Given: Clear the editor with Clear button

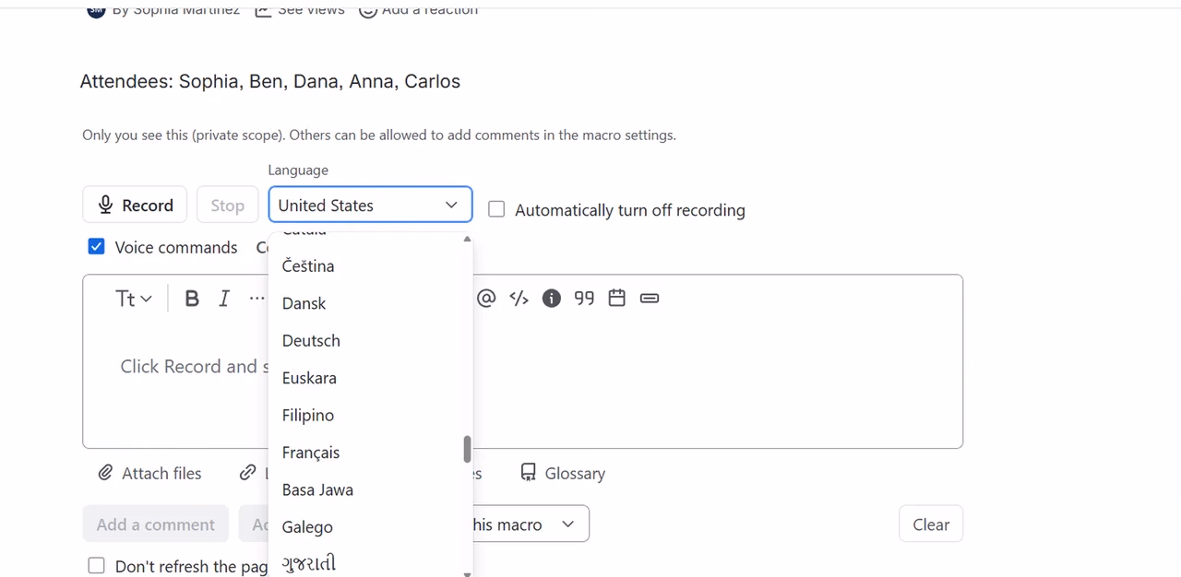Looking at the screenshot, I should tap(931, 524).
